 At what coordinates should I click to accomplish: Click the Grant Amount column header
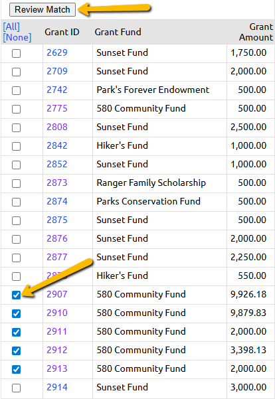pos(256,32)
